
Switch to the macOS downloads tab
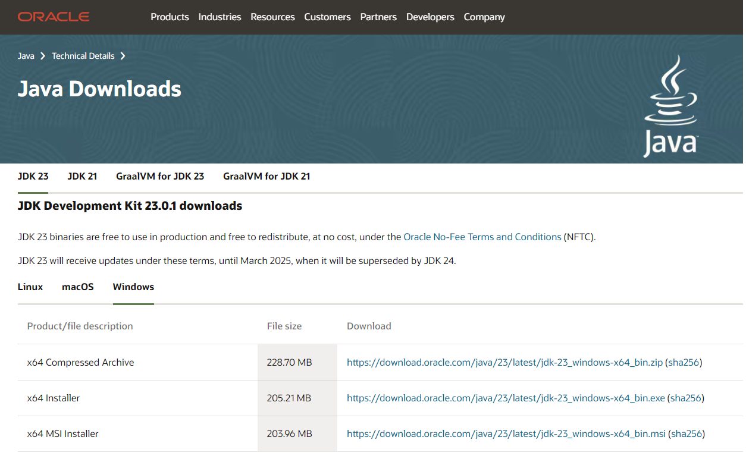tap(78, 287)
